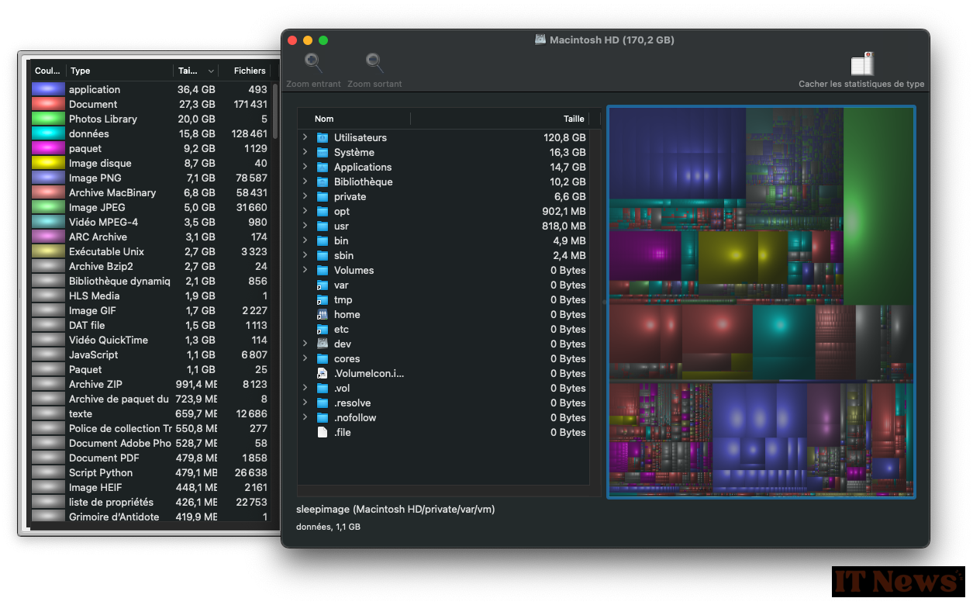Image resolution: width=973 pixels, height=605 pixels.
Task: Click the home network folder icon
Action: [x=323, y=314]
